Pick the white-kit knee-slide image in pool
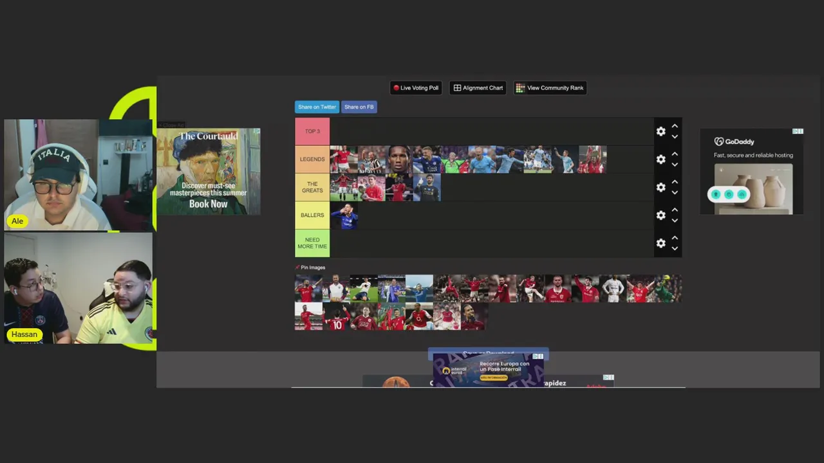 (x=364, y=289)
